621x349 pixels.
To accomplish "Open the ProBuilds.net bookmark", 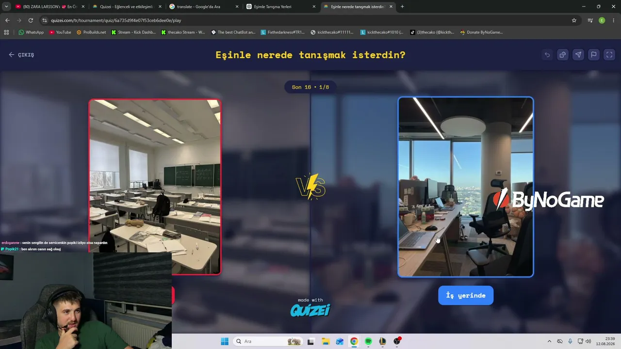I will click(x=91, y=32).
